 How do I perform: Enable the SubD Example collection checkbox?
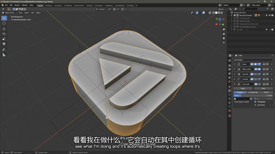(235, 21)
